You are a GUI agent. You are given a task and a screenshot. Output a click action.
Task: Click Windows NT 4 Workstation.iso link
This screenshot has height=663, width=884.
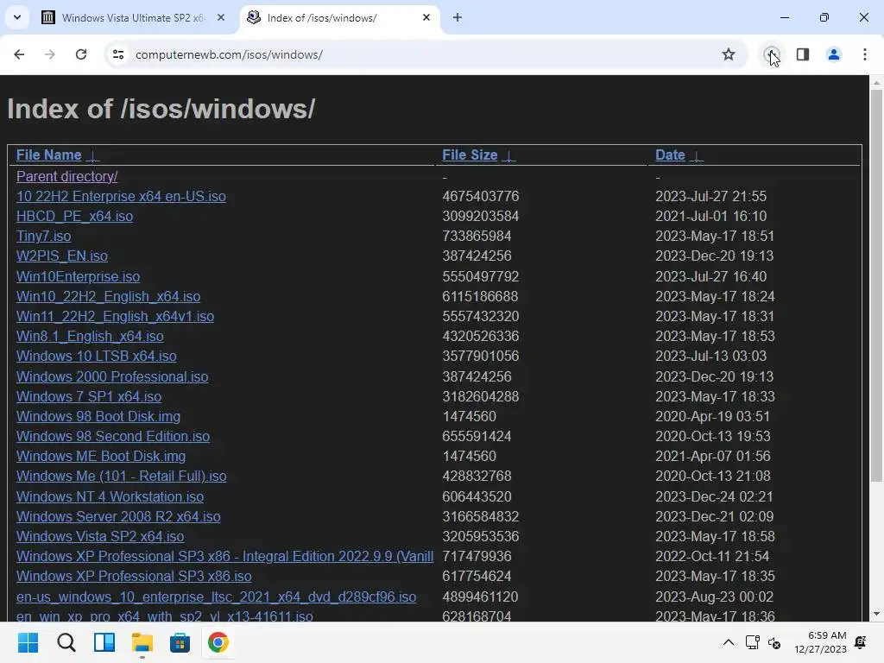pyautogui.click(x=110, y=496)
